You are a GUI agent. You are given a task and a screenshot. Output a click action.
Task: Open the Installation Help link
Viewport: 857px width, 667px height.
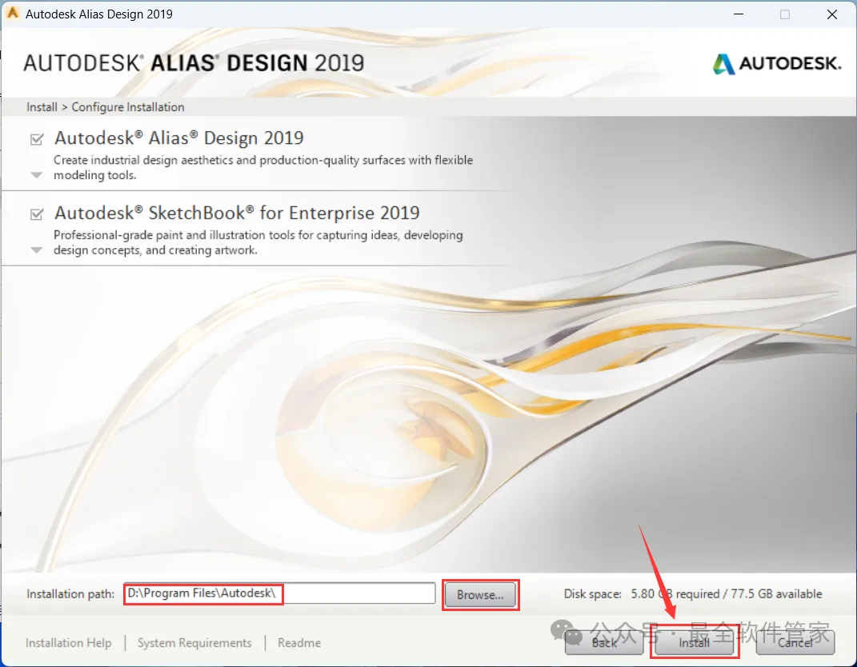point(68,643)
